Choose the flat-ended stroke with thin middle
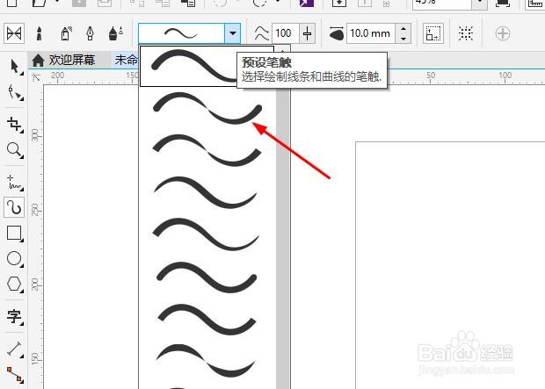 click(207, 150)
